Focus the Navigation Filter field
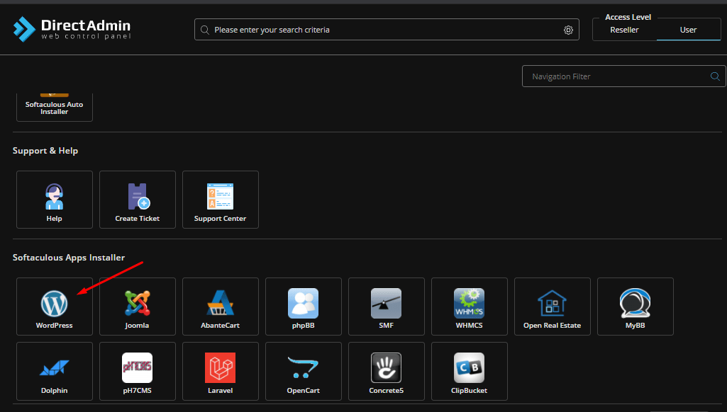The height and width of the screenshot is (412, 727). coord(623,76)
